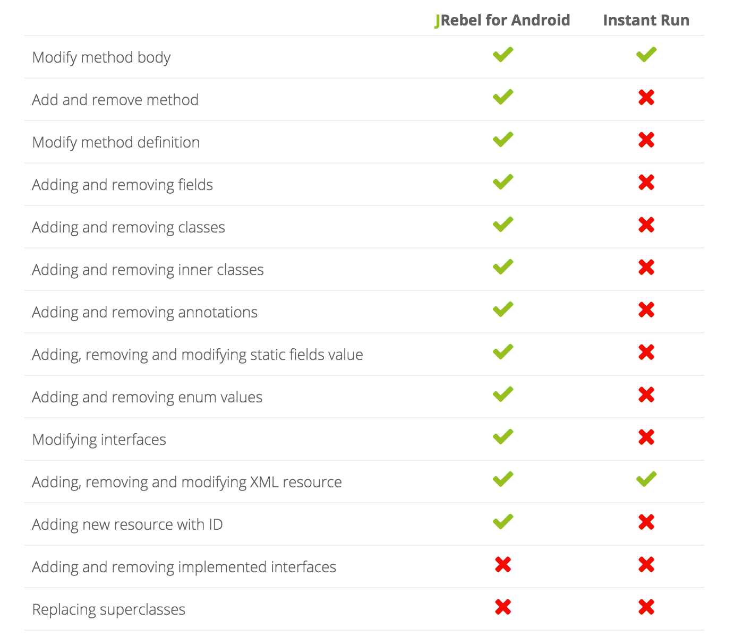Select the Adding and removing inner classes label

[x=148, y=270]
